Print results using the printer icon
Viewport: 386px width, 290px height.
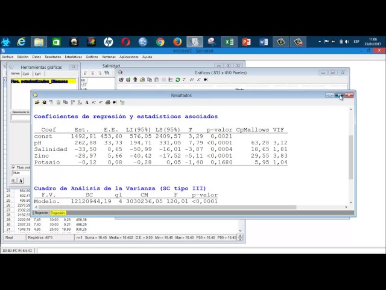[107, 102]
